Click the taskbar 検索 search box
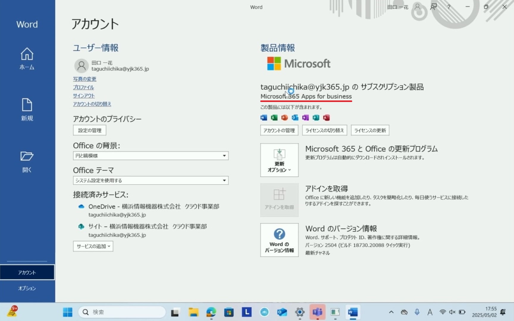This screenshot has width=514, height=321. 122,312
